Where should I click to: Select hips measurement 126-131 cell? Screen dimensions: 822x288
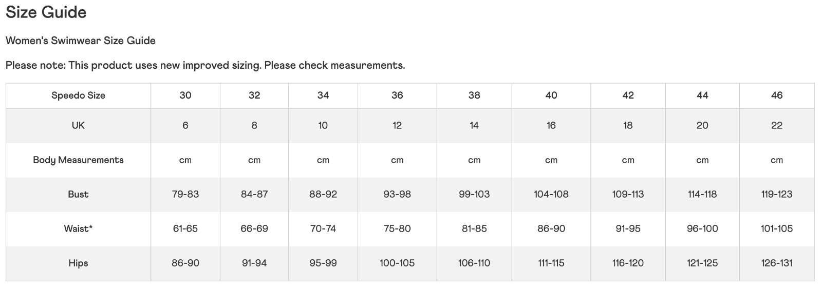pyautogui.click(x=777, y=263)
